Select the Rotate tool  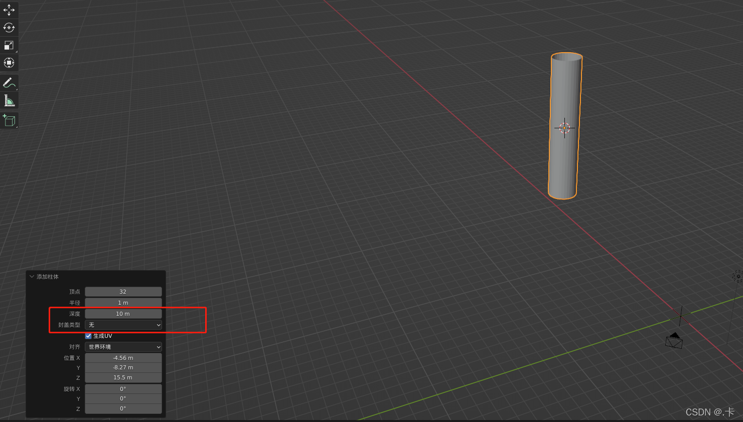tap(9, 28)
